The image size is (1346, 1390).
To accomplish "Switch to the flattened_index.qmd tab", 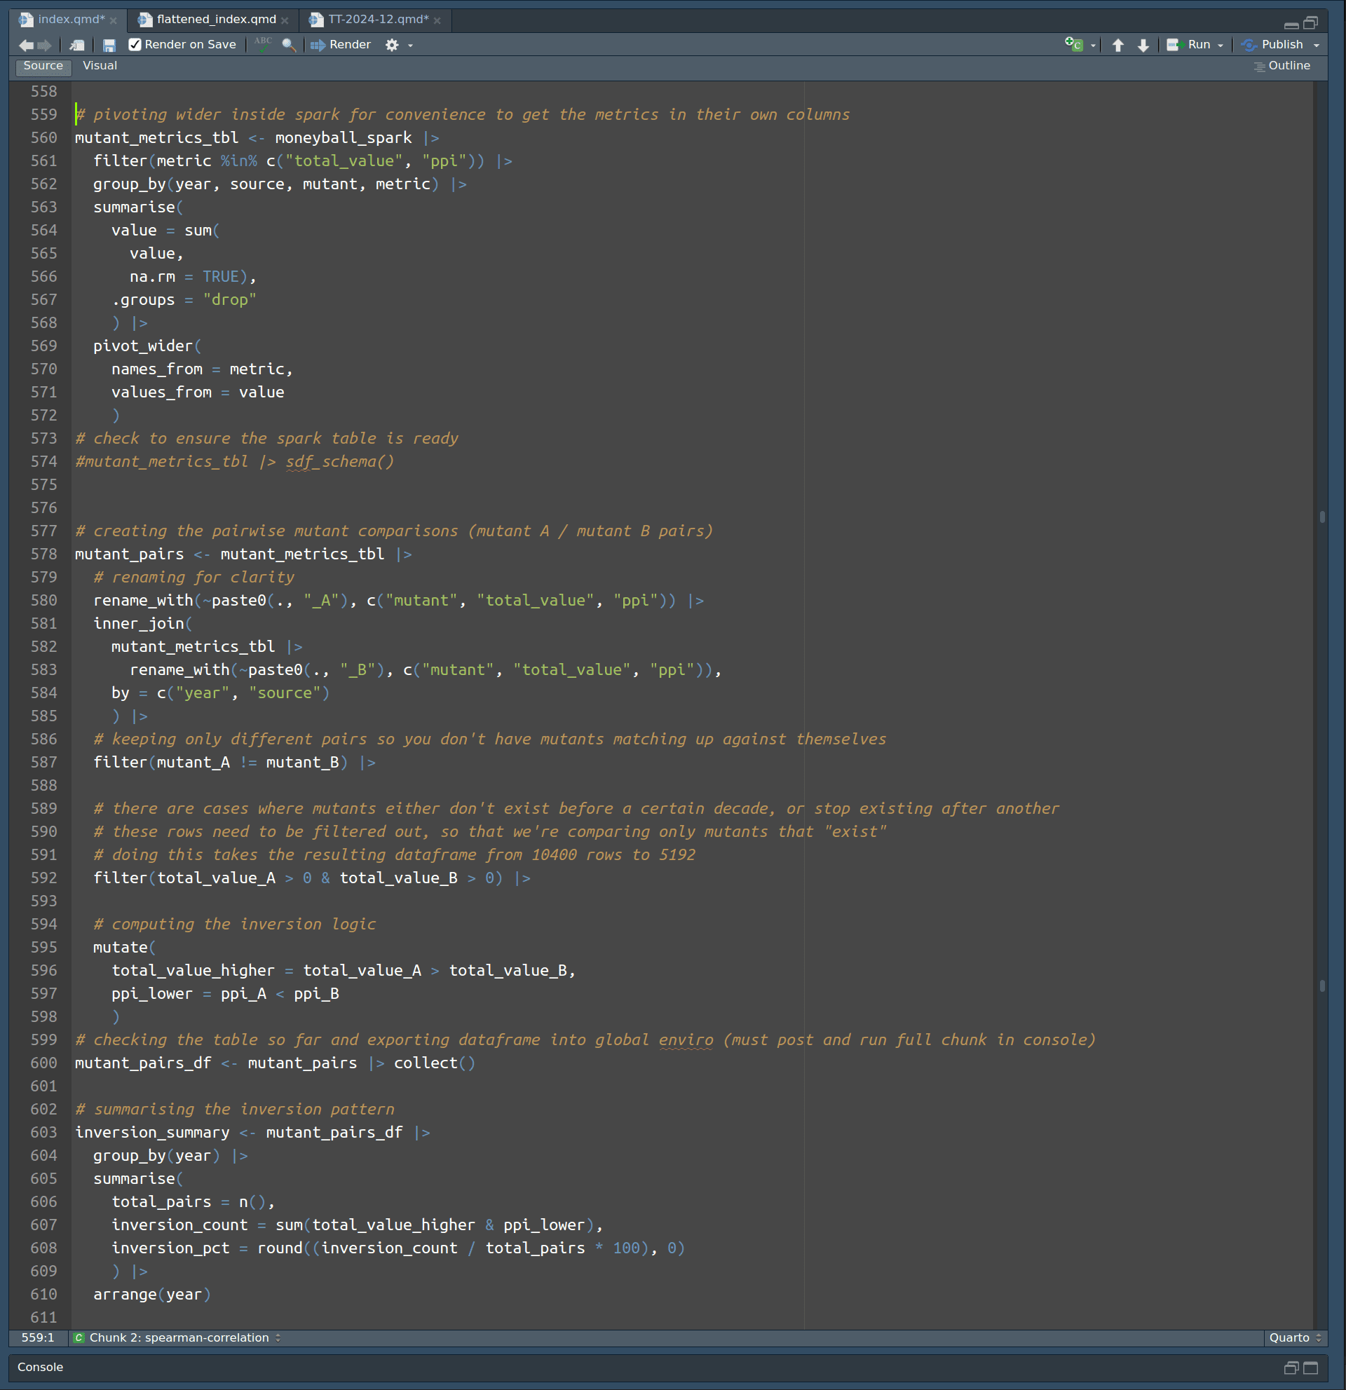I will tap(216, 20).
